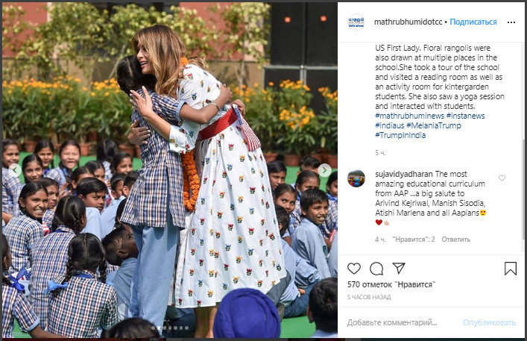Like sujavidyadharan's comment heart

click(x=502, y=178)
